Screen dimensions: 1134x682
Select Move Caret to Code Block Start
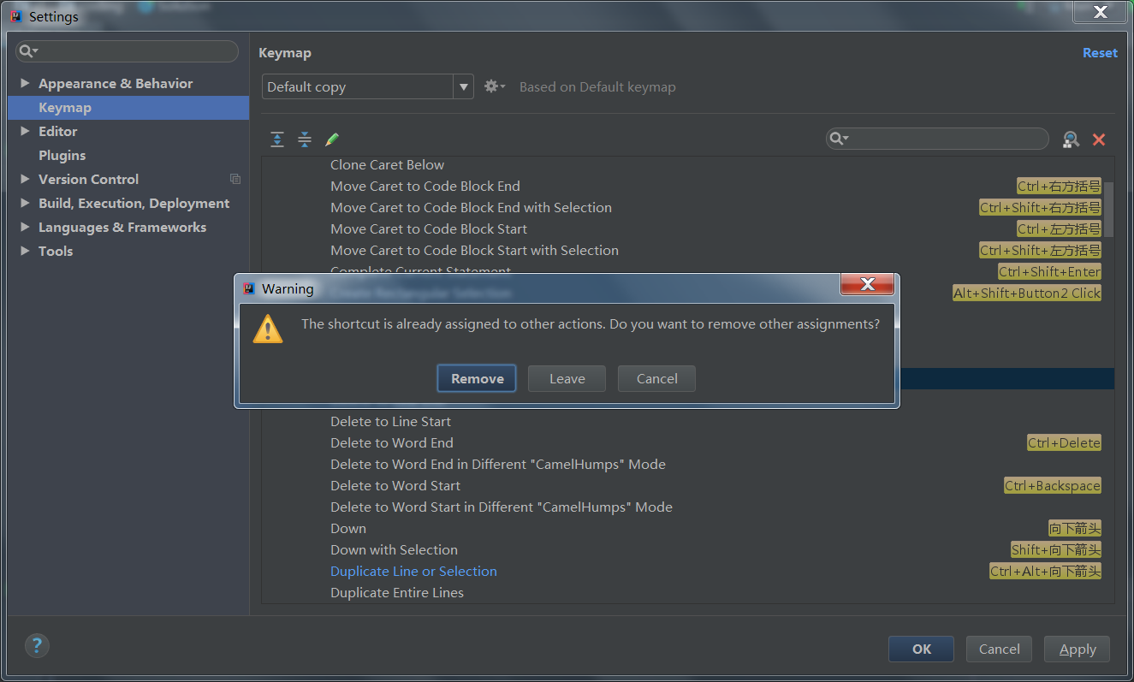(x=429, y=228)
